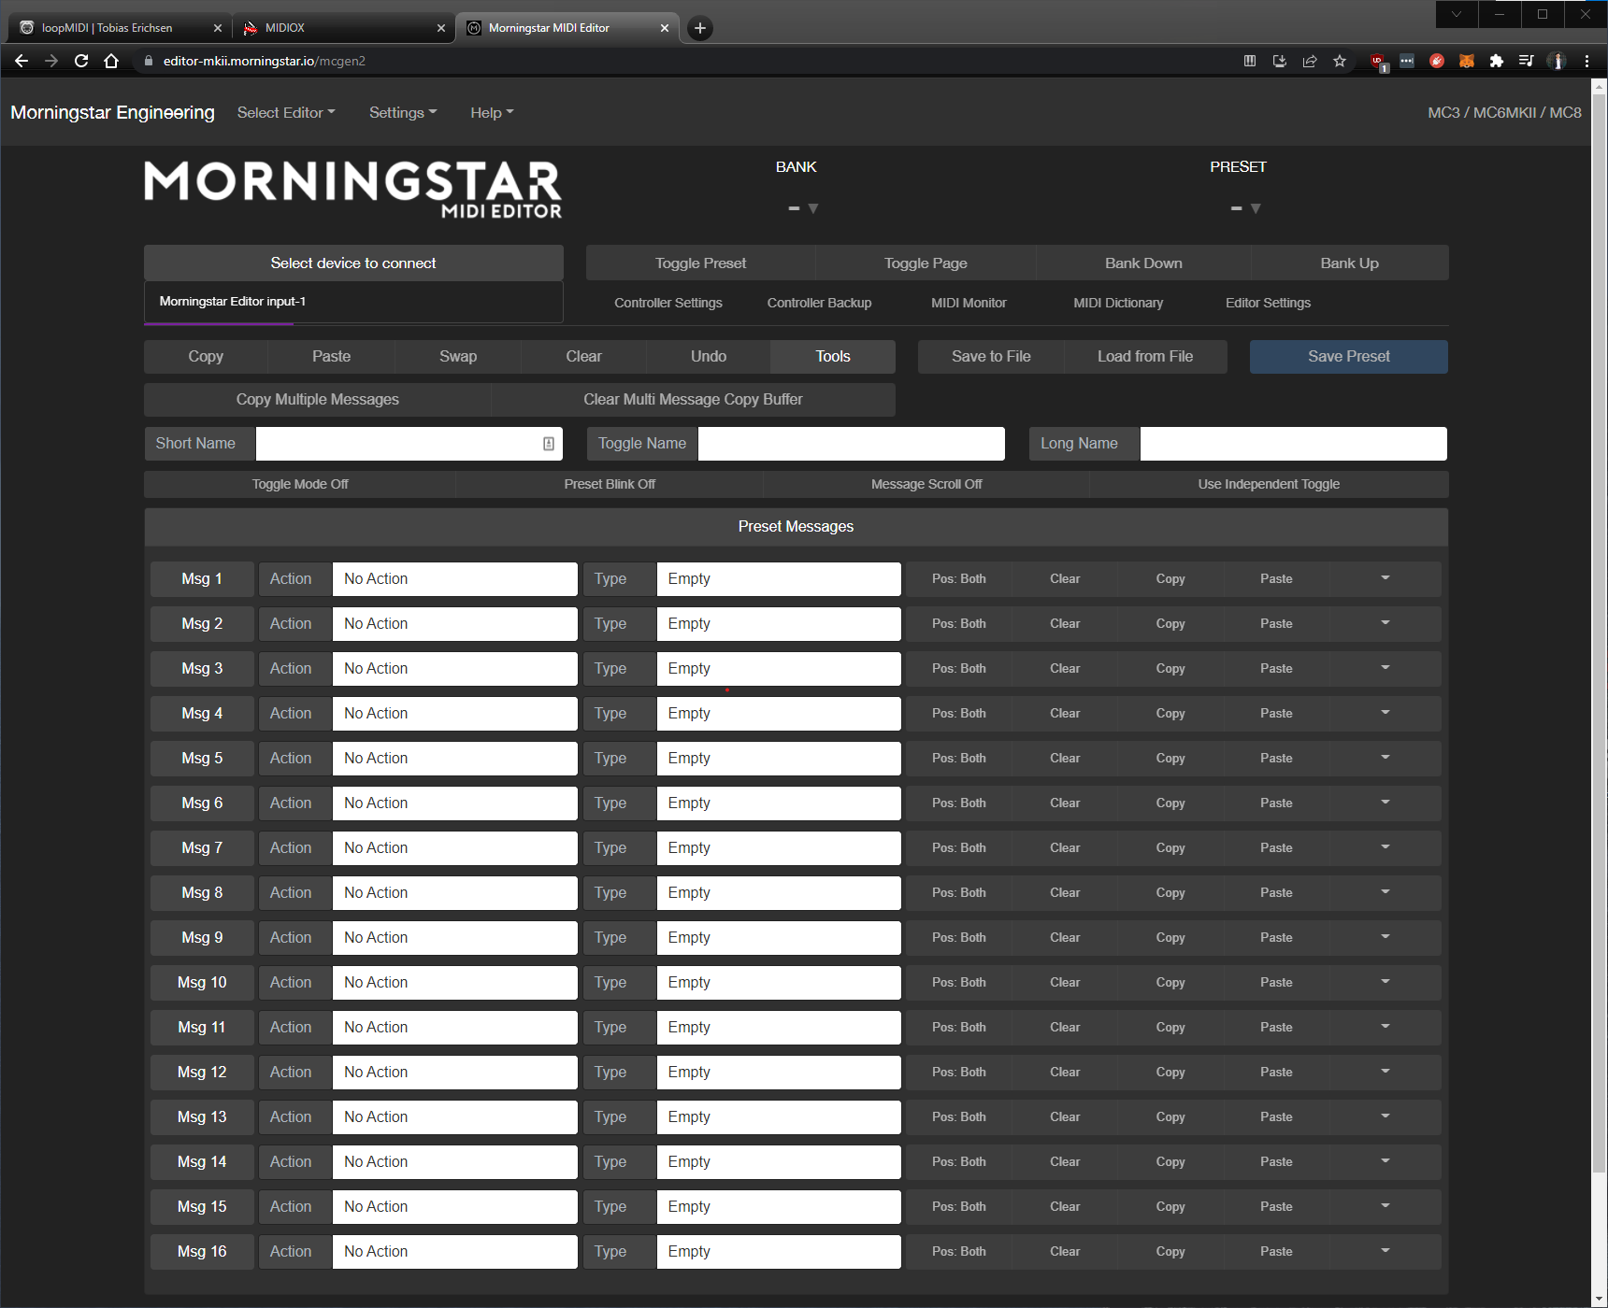Viewport: 1608px width, 1308px height.
Task: Expand Msg 1 row options arrow
Action: (1385, 578)
